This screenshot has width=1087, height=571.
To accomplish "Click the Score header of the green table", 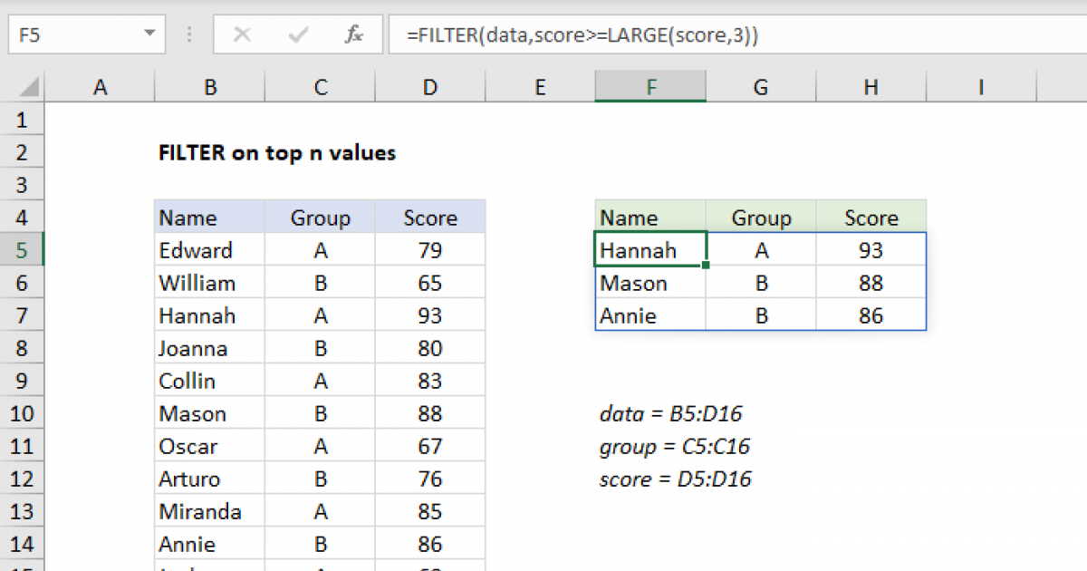I will click(x=871, y=218).
